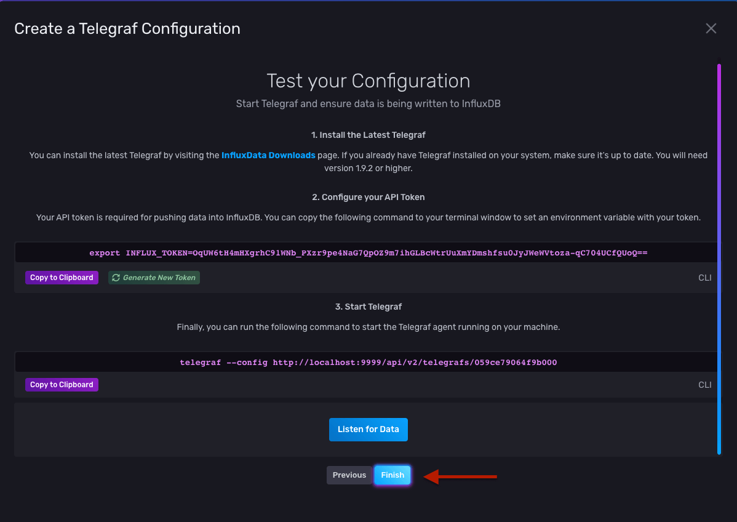Go back with the Previous button
This screenshot has height=522, width=737.
click(349, 475)
